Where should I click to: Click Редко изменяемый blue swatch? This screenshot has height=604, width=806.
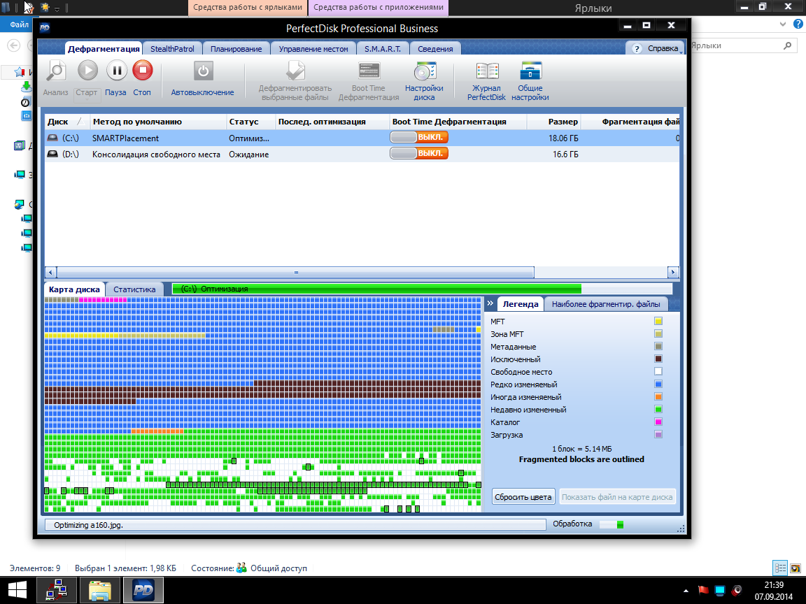[658, 384]
